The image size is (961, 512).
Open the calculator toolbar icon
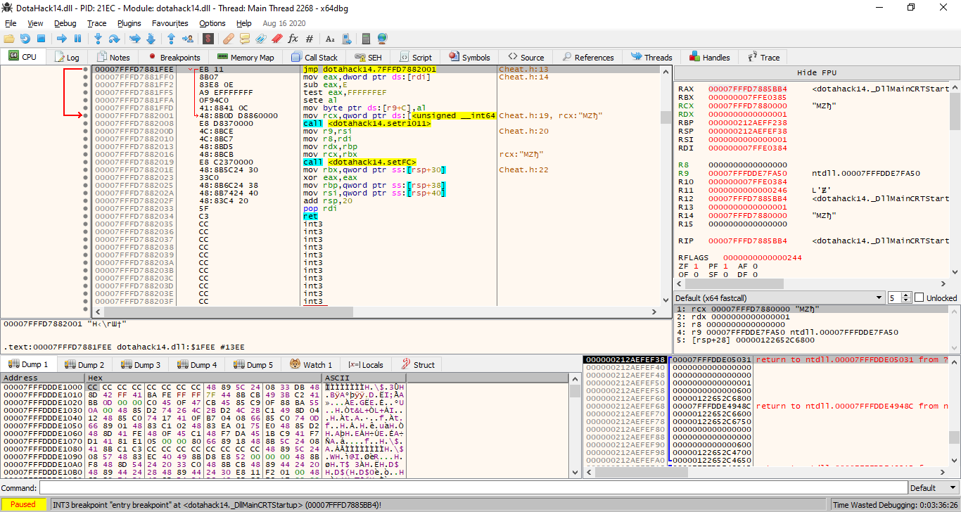click(366, 39)
